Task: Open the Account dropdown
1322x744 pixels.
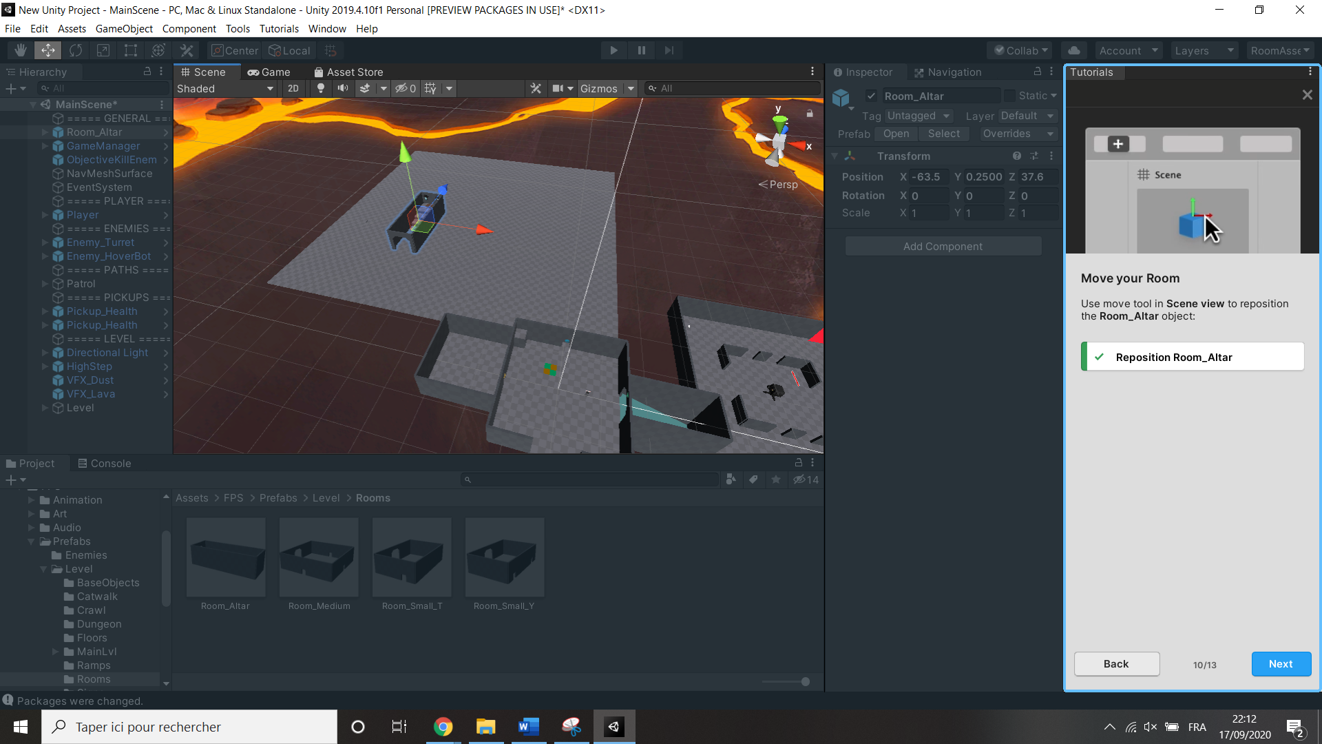Action: pyautogui.click(x=1129, y=50)
